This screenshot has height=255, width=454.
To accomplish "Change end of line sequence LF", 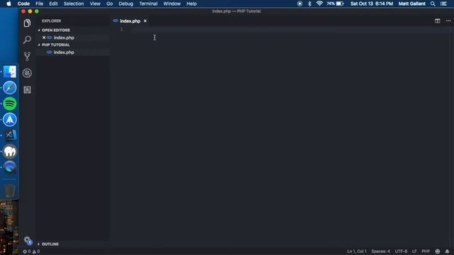I will pyautogui.click(x=414, y=251).
